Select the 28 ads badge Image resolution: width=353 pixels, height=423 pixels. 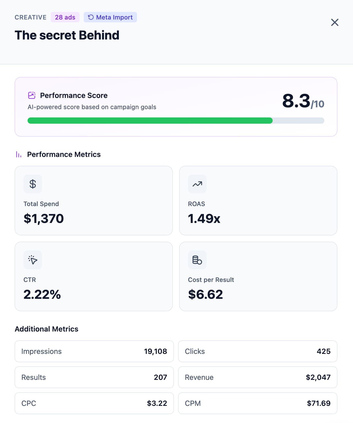(x=65, y=17)
